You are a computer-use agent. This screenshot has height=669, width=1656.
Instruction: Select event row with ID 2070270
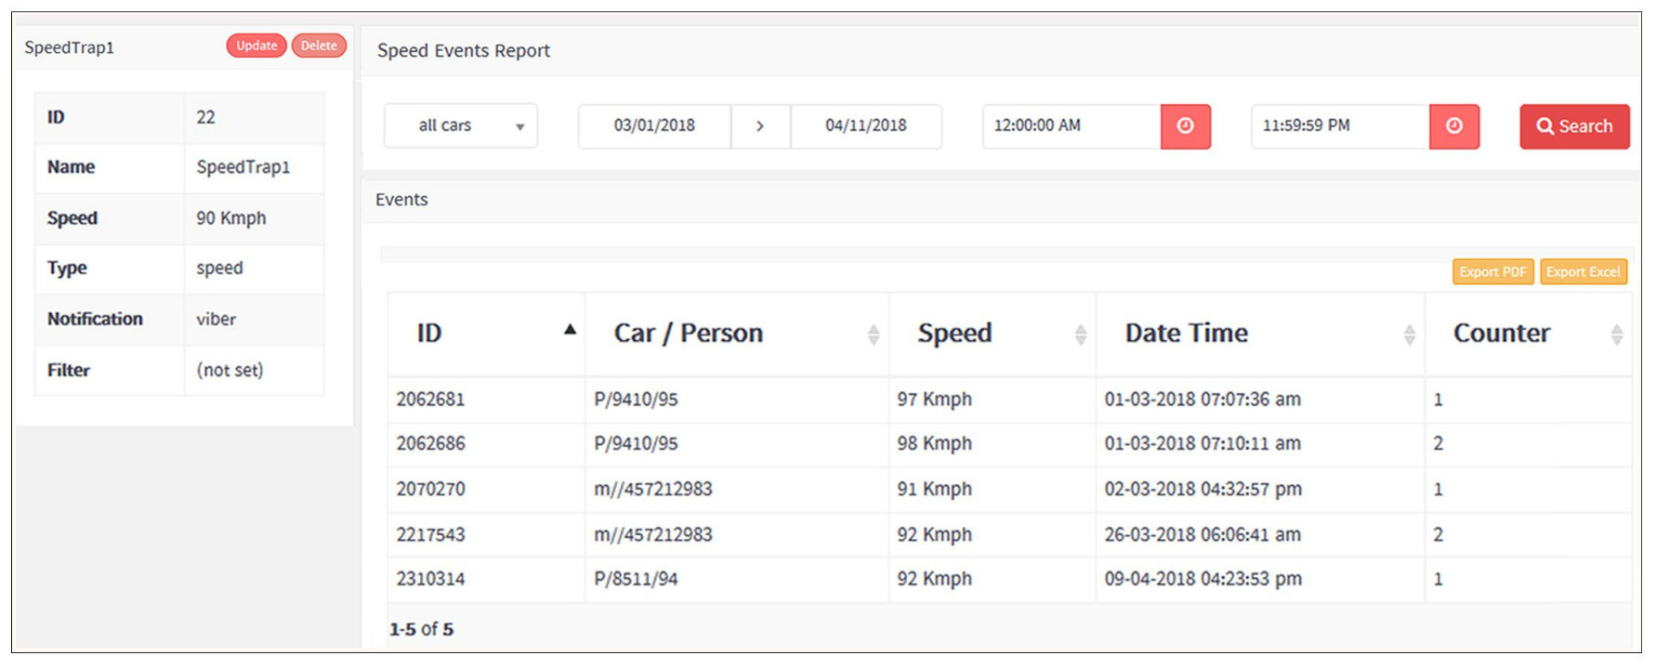(x=431, y=489)
